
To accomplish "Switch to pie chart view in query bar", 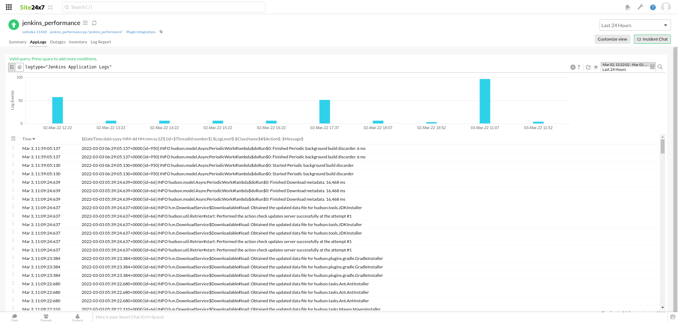I will click(x=20, y=67).
